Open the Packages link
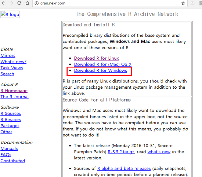 tap(10, 126)
